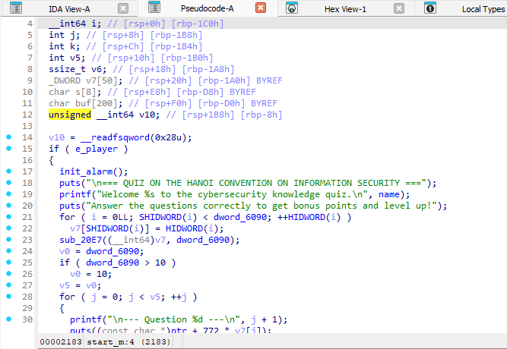Viewport: 507px width, 349px height.
Task: Toggle breakpoint dot on line 30
Action: tap(8, 319)
